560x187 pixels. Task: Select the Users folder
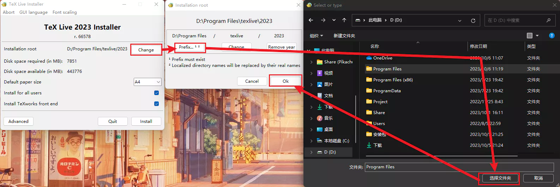[x=379, y=124]
